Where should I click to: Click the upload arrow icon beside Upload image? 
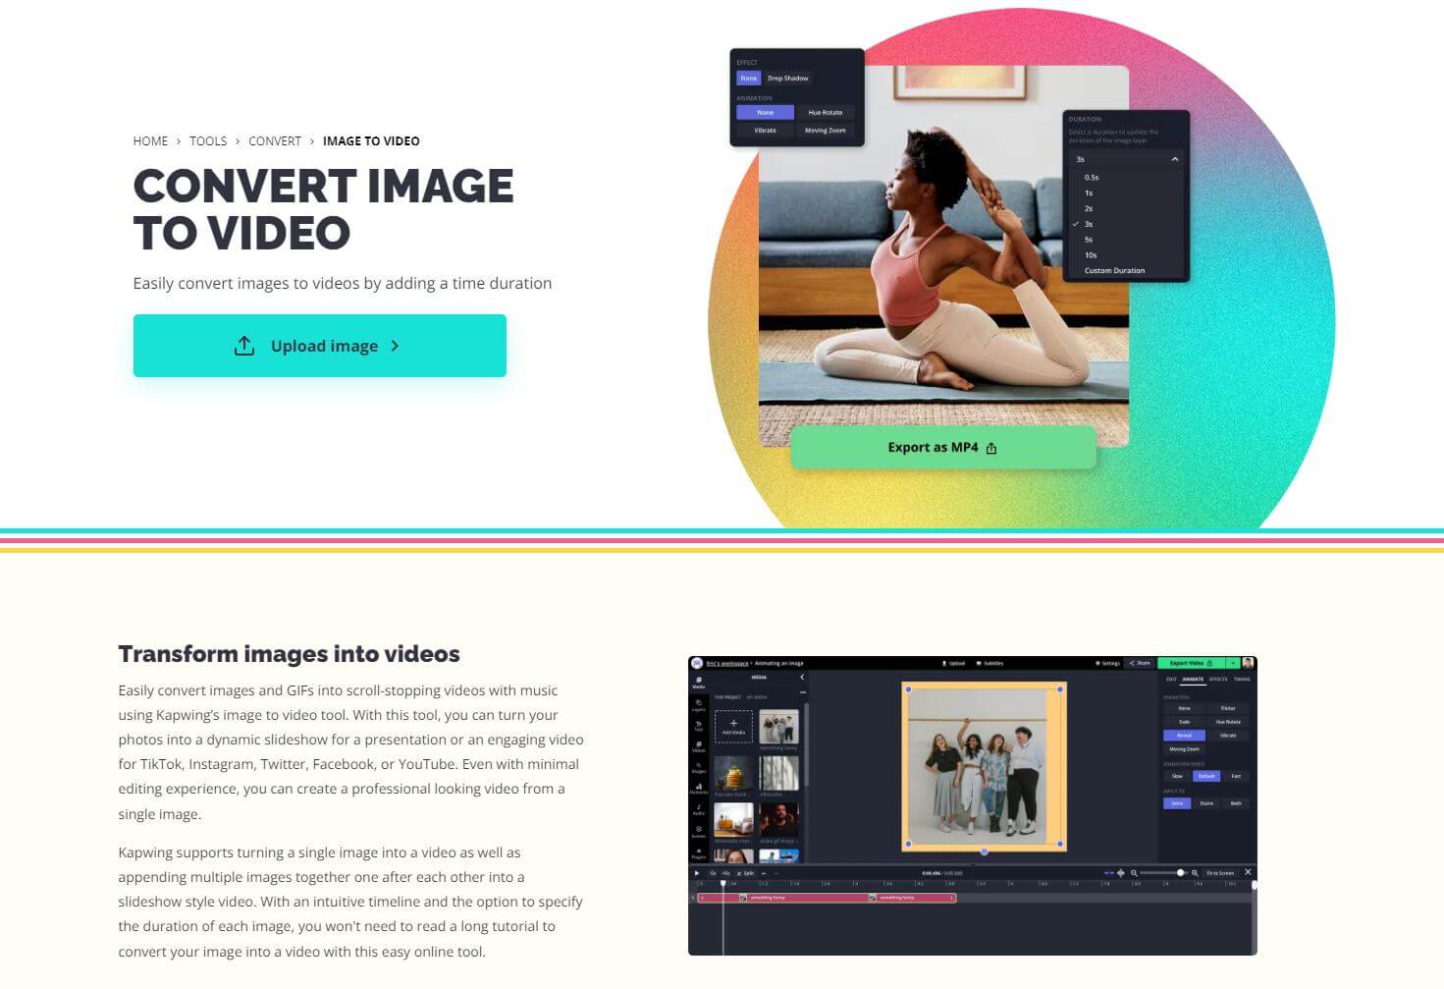point(244,346)
